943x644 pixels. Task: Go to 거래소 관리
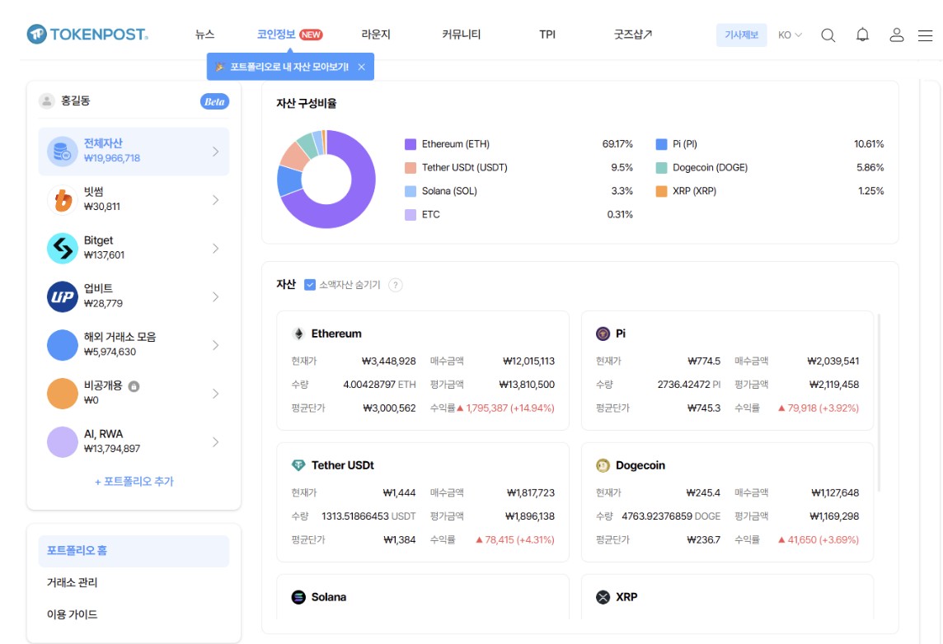click(x=73, y=582)
